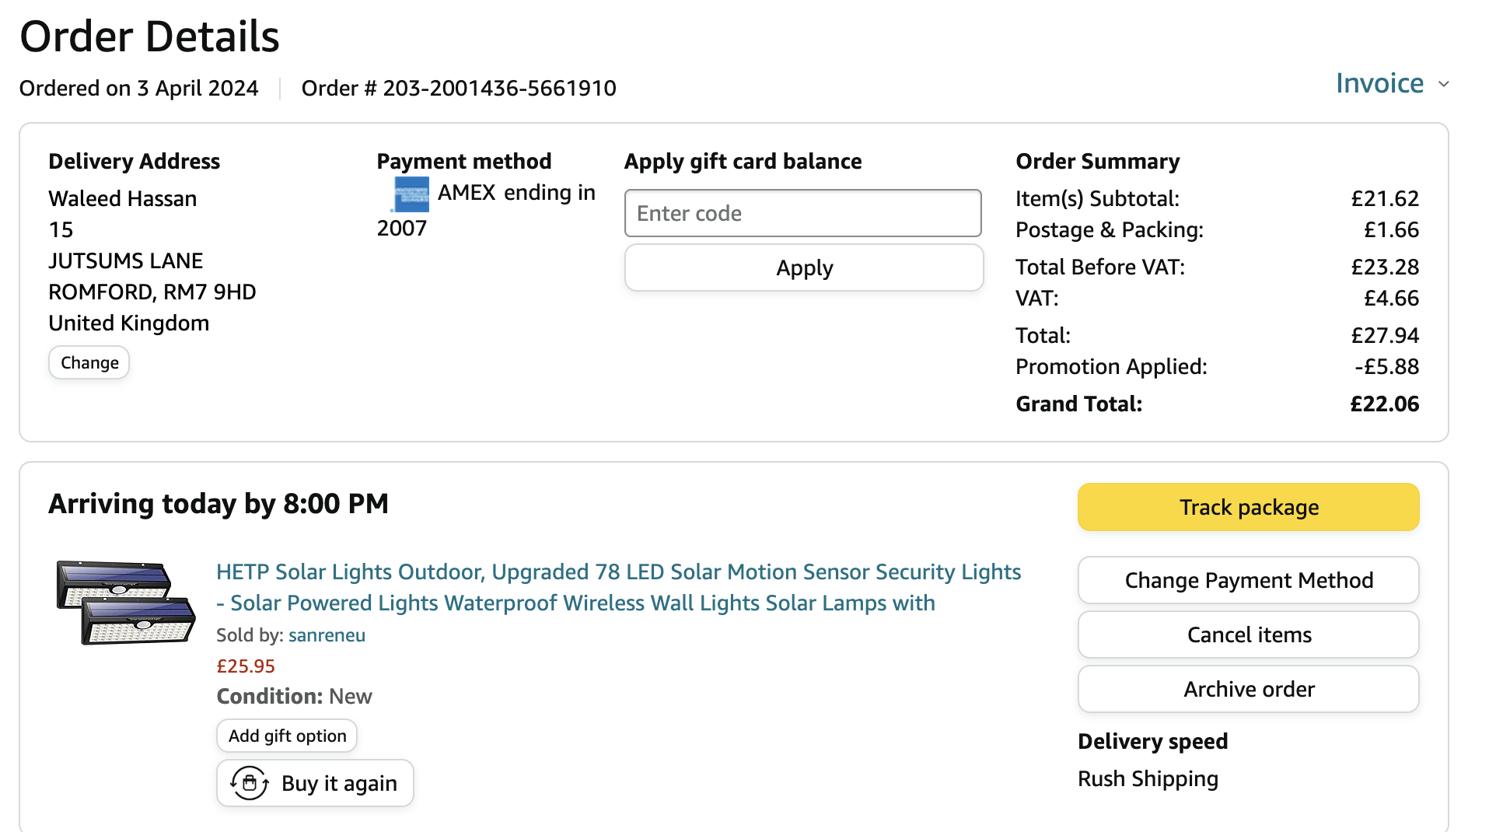Click into the gift card code field

coord(802,213)
